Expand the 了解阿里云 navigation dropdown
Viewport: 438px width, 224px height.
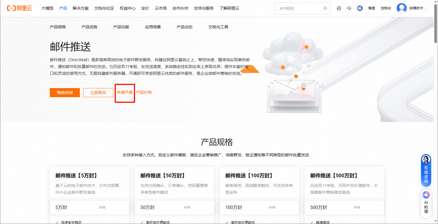[229, 8]
